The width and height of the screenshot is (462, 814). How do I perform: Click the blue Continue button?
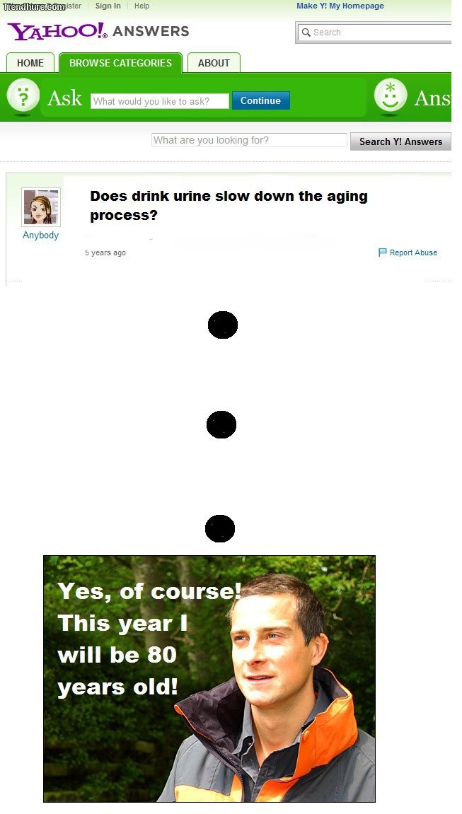pos(260,100)
